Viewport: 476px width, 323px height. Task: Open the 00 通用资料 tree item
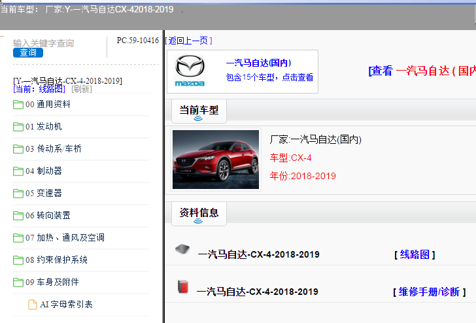tap(48, 105)
